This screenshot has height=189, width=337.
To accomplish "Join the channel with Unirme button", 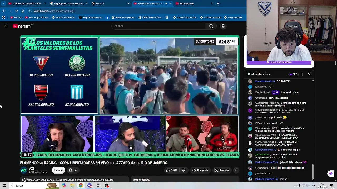I will click(x=58, y=170).
